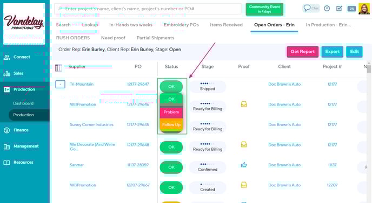Screen dimensions: 372x203
Task: Switch to Embroidery POs tab
Action: 181,25
